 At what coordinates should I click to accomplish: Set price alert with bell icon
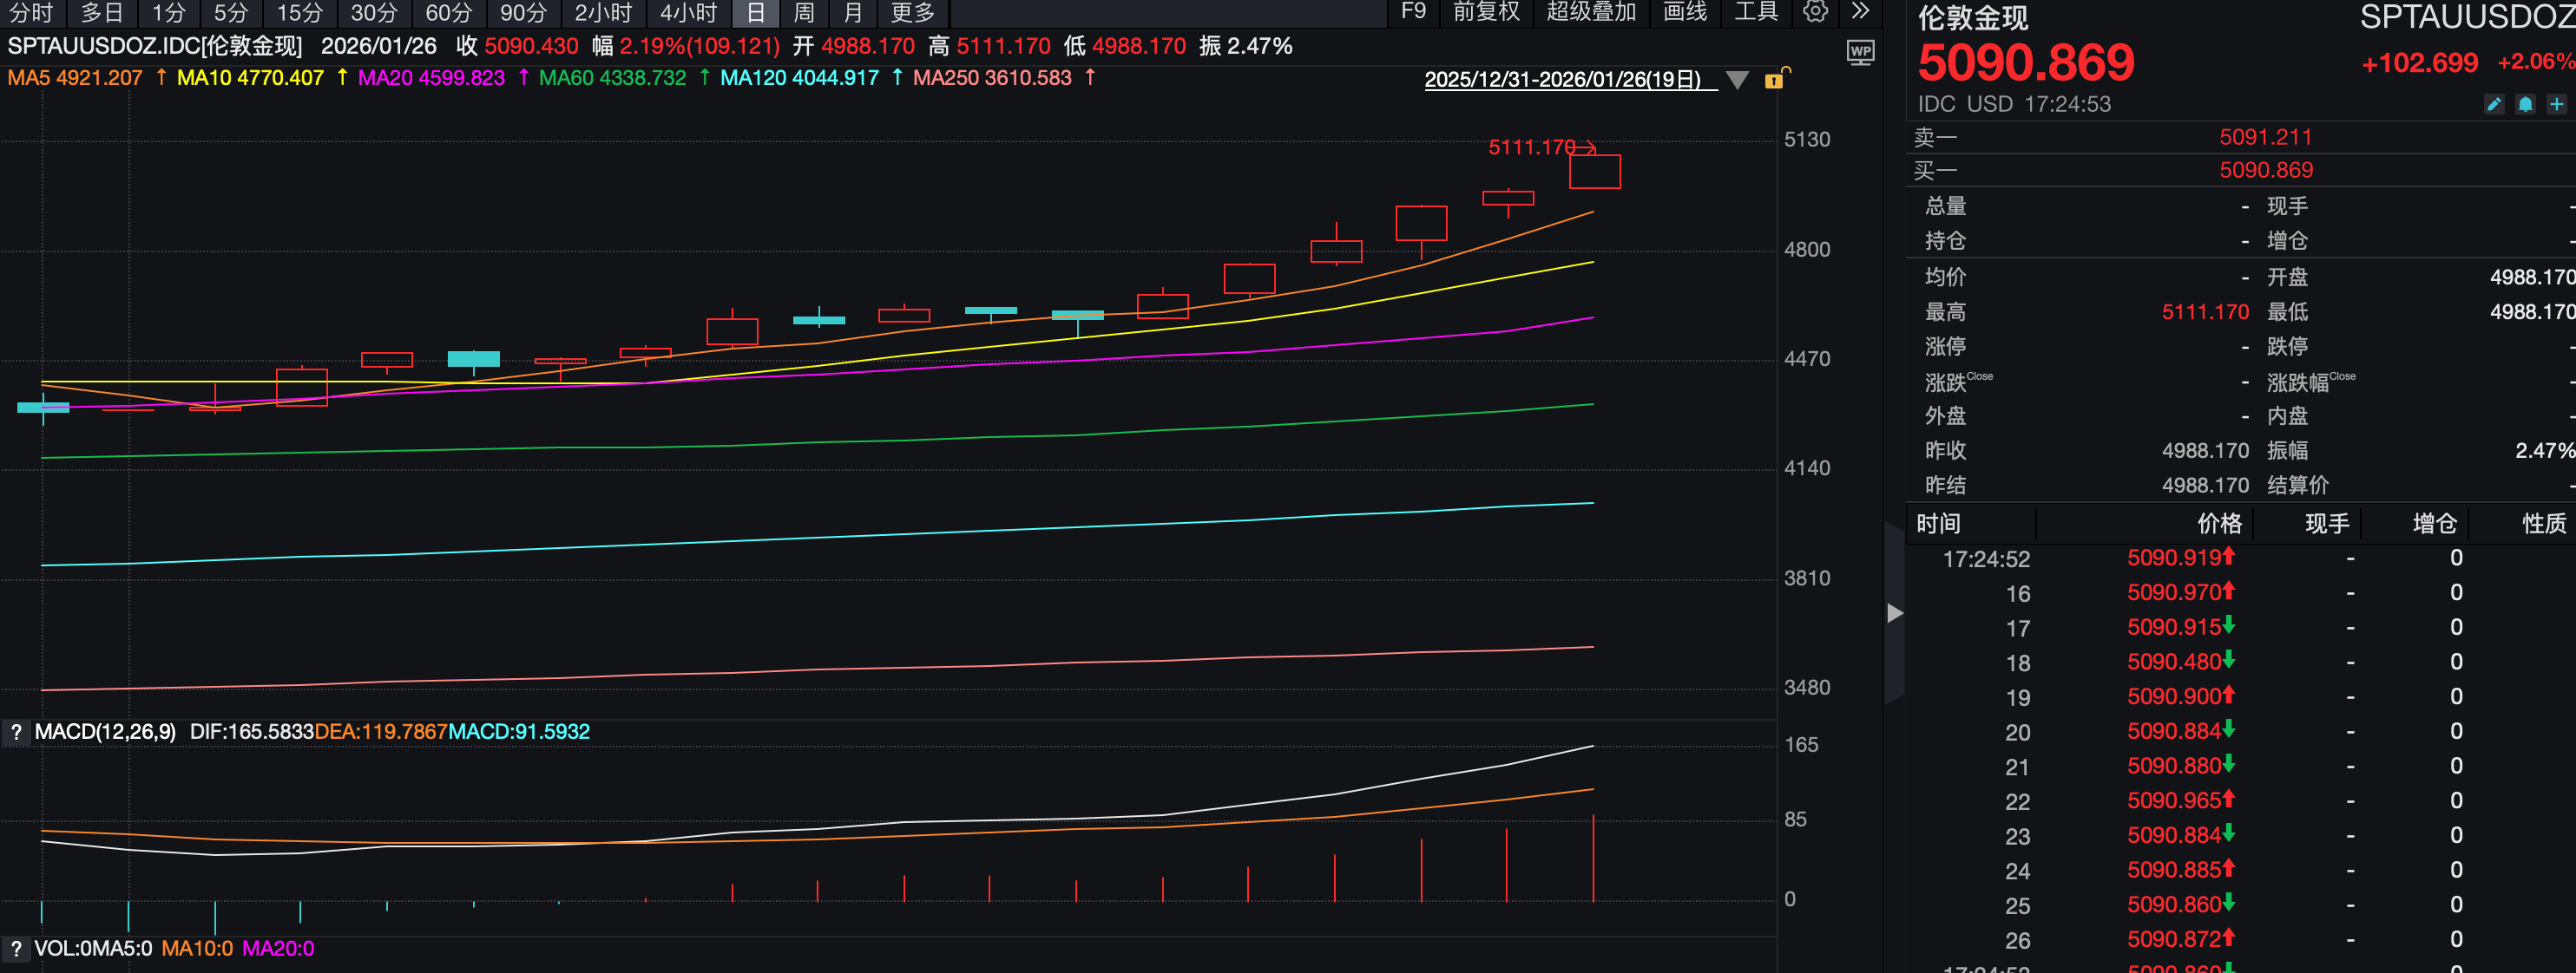tap(2525, 105)
